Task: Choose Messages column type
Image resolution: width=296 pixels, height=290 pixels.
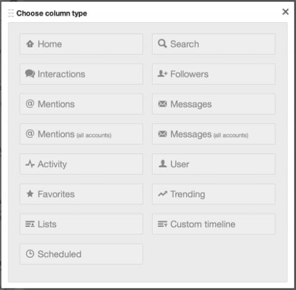Action: pyautogui.click(x=213, y=104)
